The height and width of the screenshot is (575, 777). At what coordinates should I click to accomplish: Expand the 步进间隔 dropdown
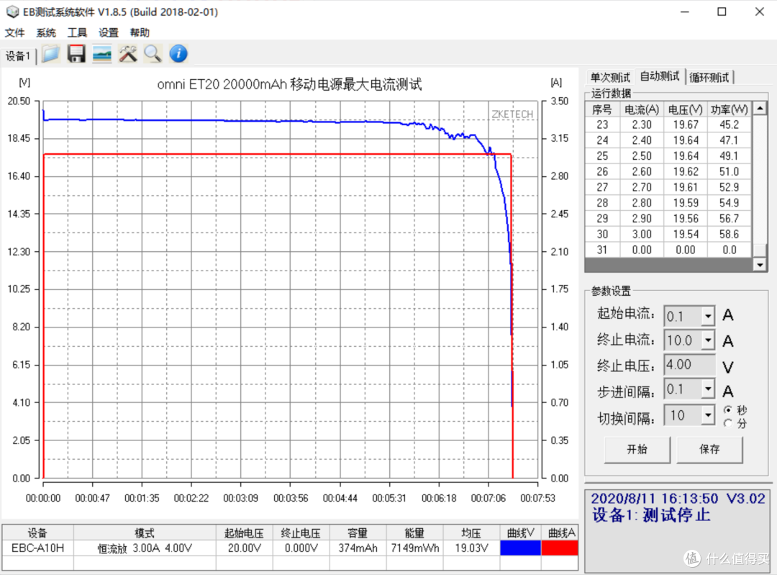click(x=708, y=389)
